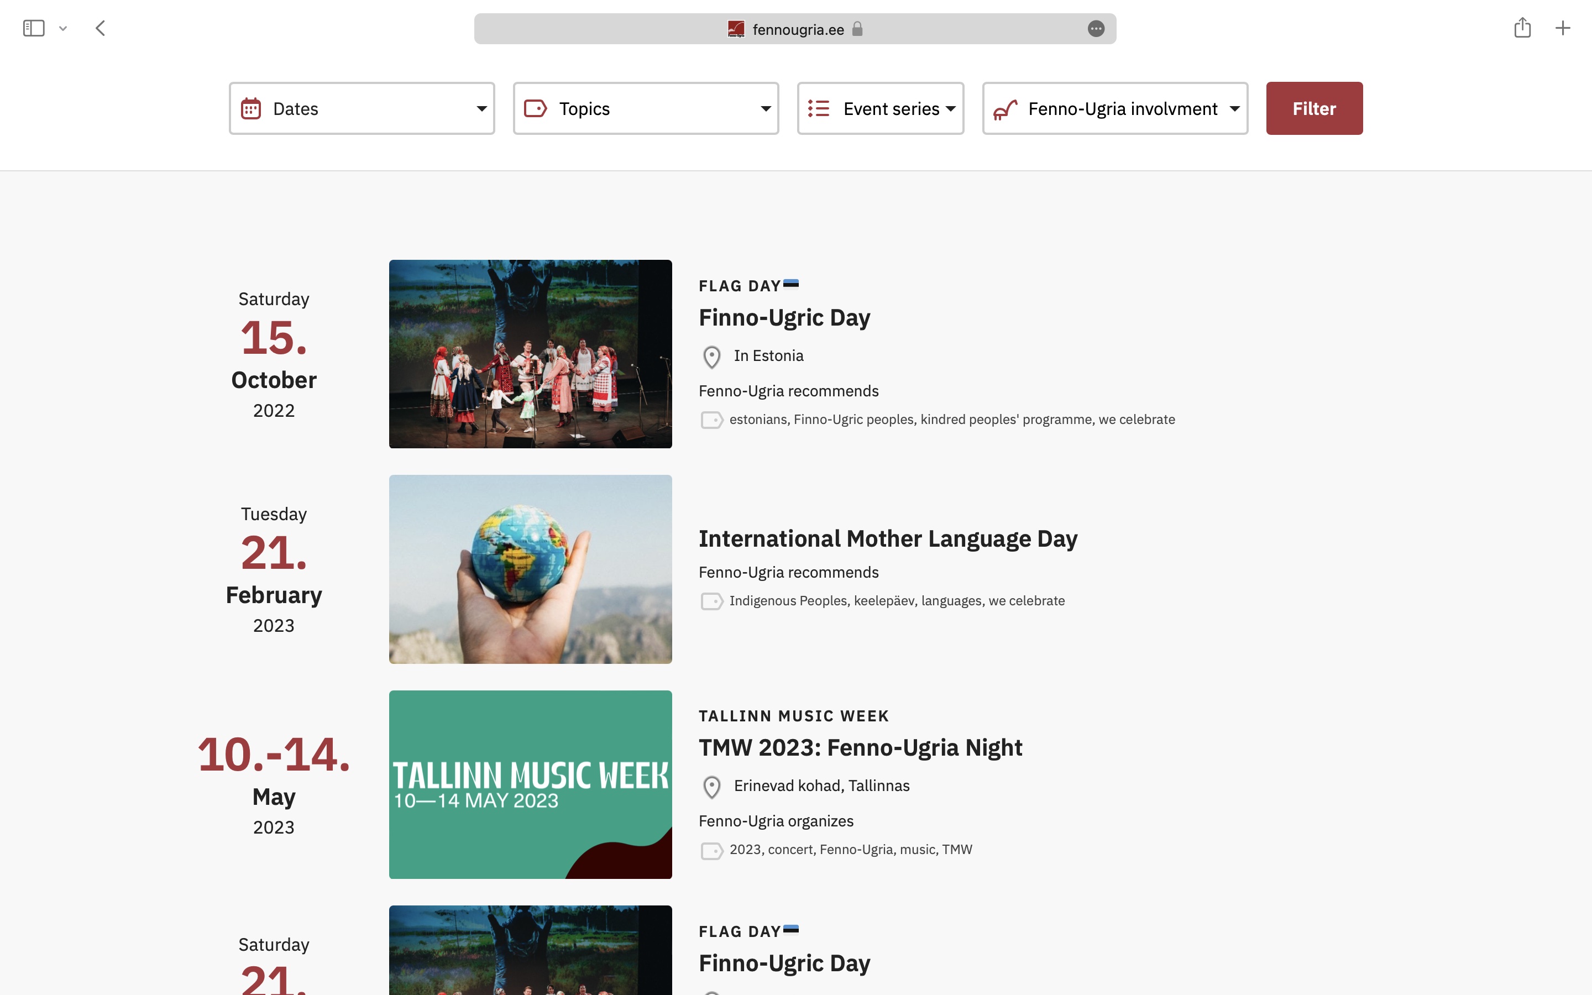Open the 15 October 2022 Finno-Ugric Day title

tap(784, 318)
